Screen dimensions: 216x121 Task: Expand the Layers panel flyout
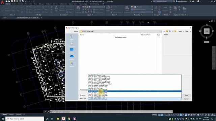click(90, 15)
